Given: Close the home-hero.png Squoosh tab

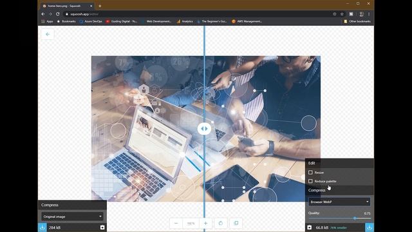Looking at the screenshot, I should 91,6.
